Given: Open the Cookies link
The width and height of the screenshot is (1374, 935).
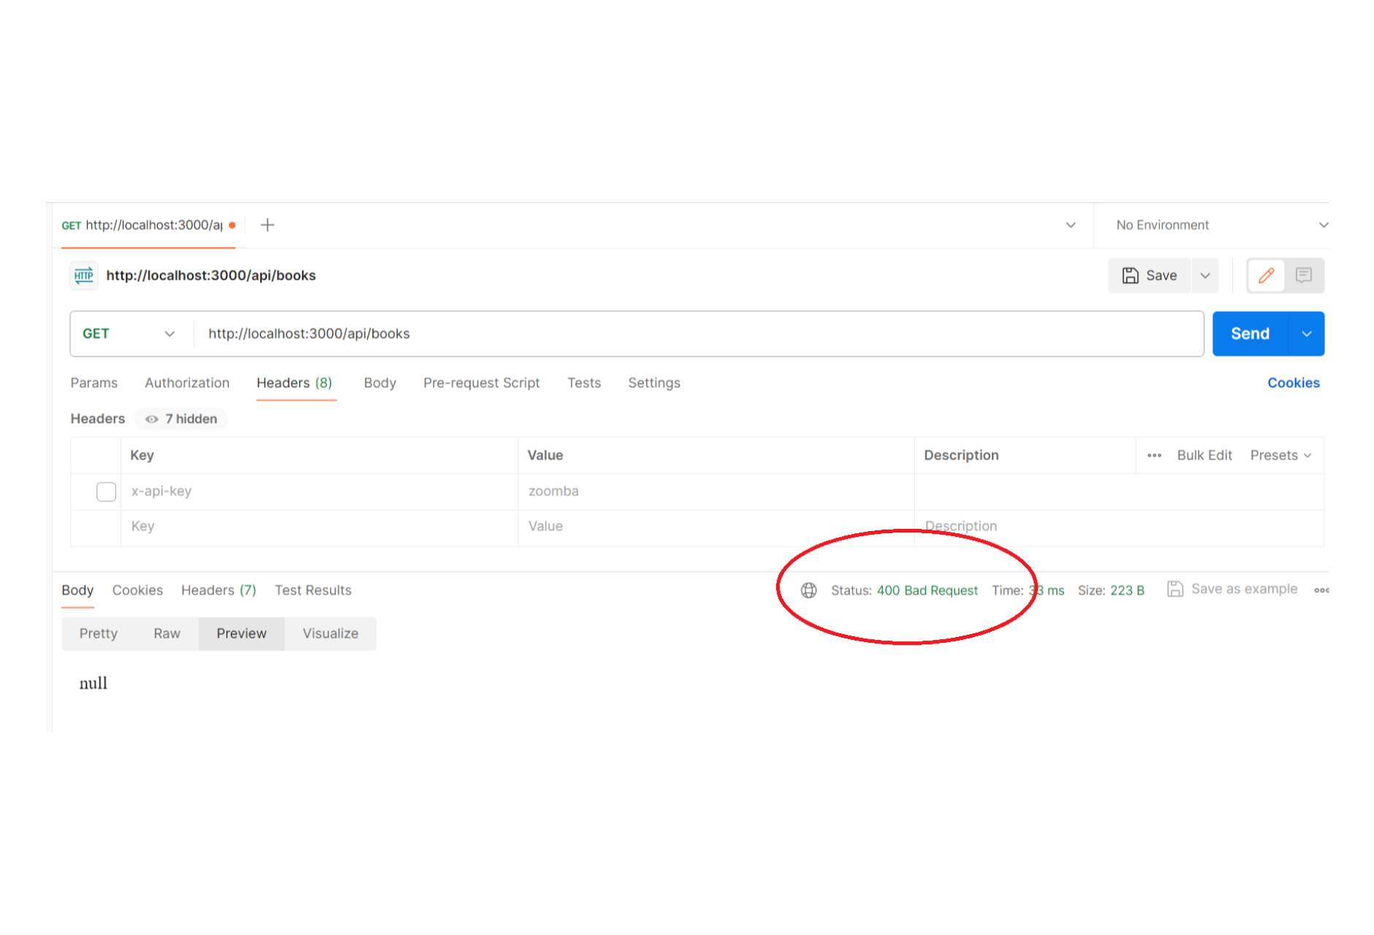Looking at the screenshot, I should click(1293, 383).
